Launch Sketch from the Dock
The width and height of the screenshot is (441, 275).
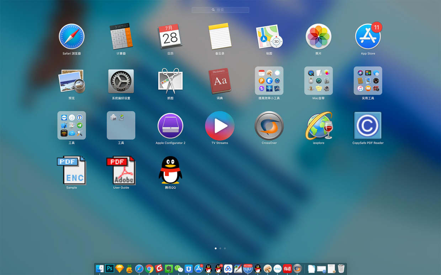point(119,269)
